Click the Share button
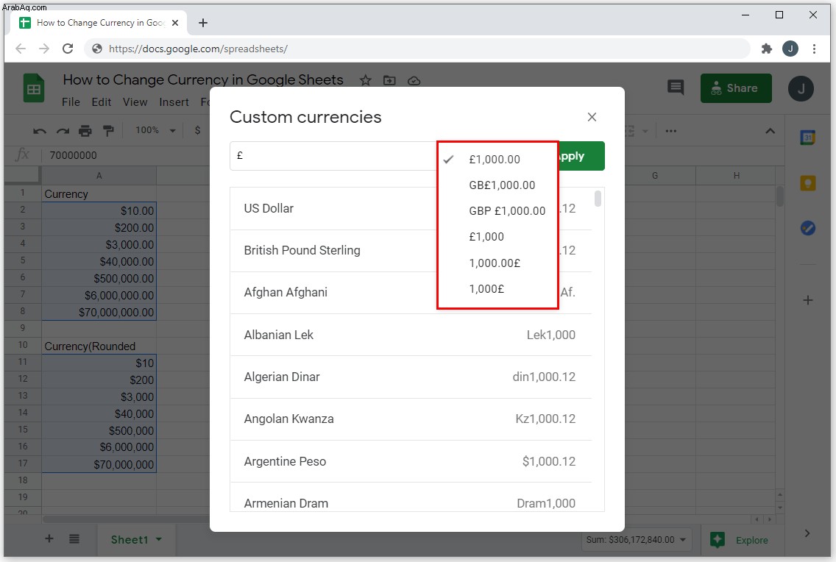Image resolution: width=836 pixels, height=562 pixels. tap(736, 88)
